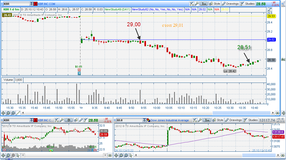This screenshot has height=160, width=286.
Task: Open Studies menu of $DJI chart
Action: pos(251,120)
